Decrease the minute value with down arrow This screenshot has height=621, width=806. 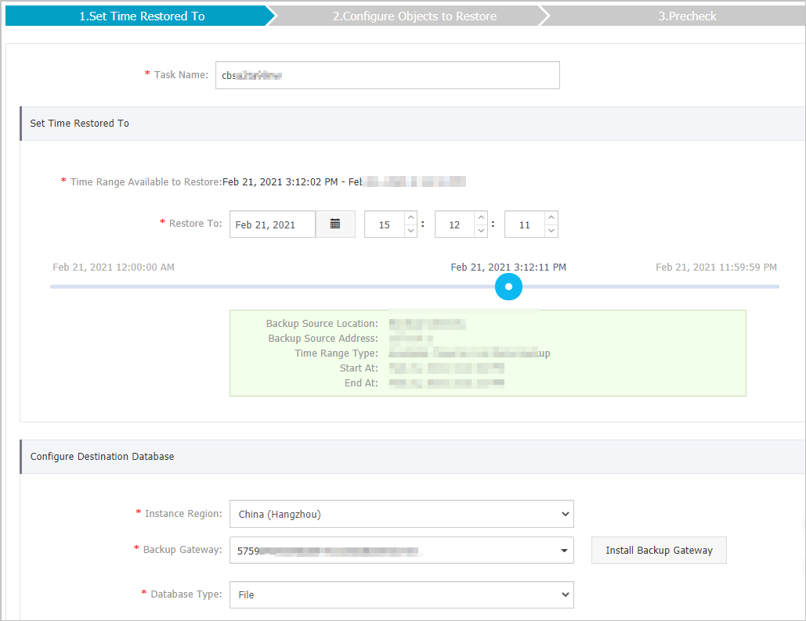click(x=481, y=231)
